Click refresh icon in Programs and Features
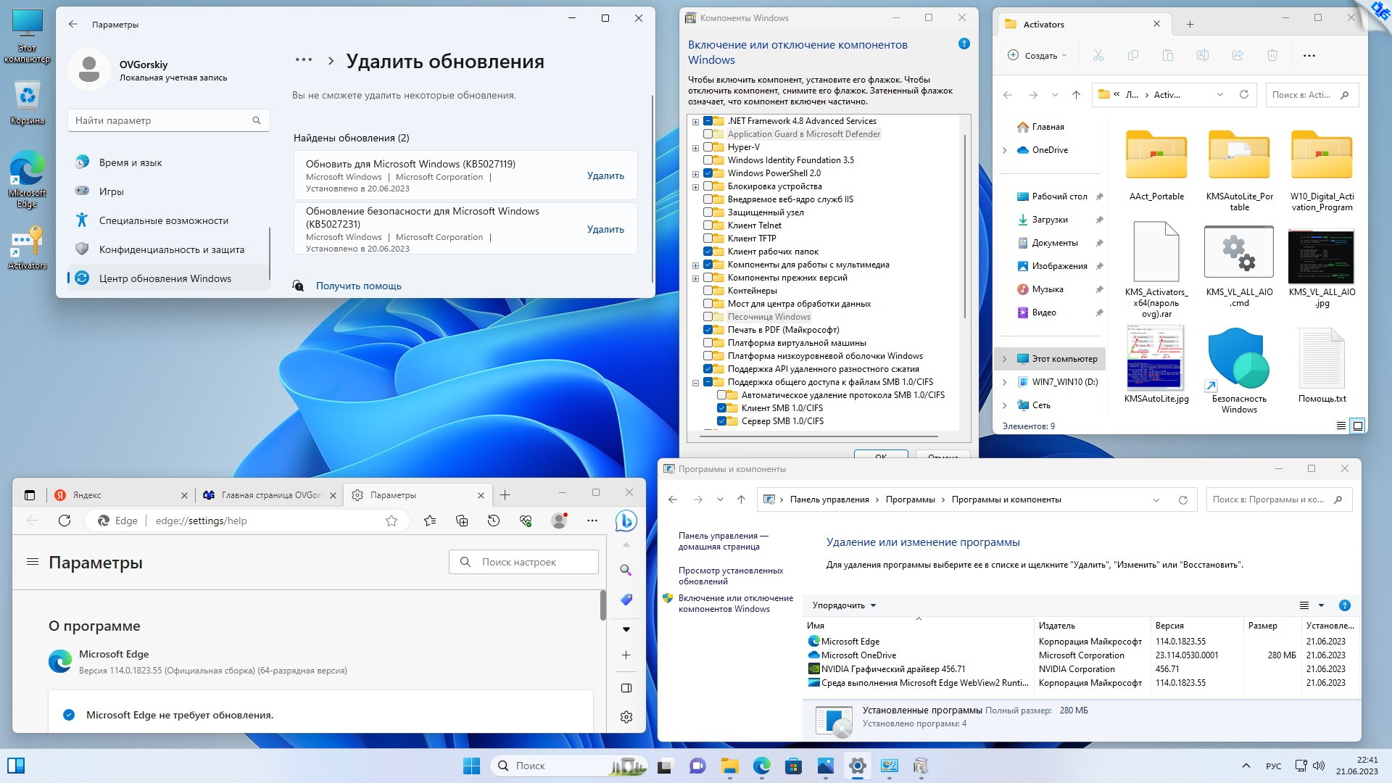The width and height of the screenshot is (1392, 783). (x=1183, y=500)
